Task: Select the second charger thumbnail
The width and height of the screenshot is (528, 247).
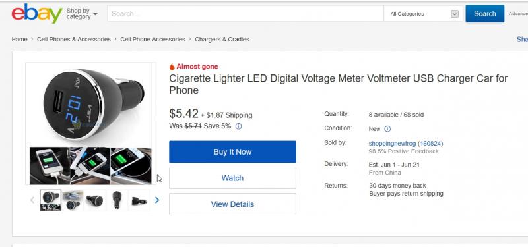Action: pyautogui.click(x=73, y=200)
